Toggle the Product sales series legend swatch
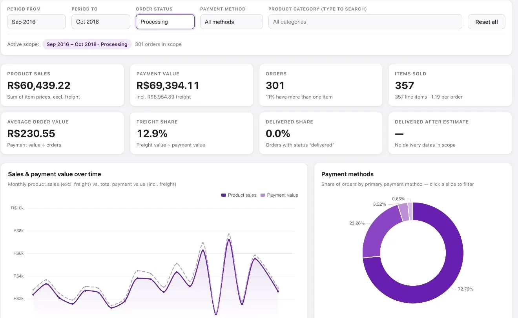Viewport: 518px width, 318px height. point(224,195)
